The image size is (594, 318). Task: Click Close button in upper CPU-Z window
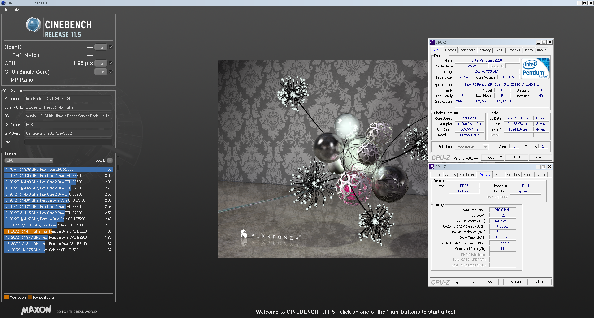click(x=540, y=157)
